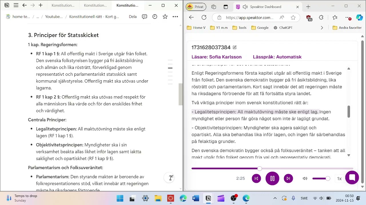
Task: Switch to the second Konstitution tab in Notion
Action: [96, 5]
